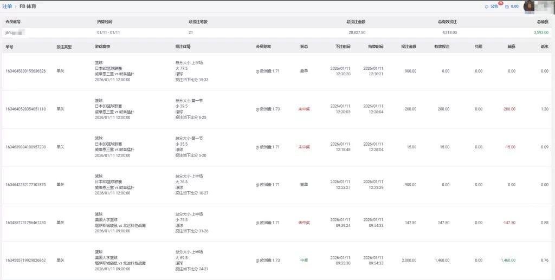Viewport: 555px width, 280px height.
Task: Click the 单号 column header
Action: pyautogui.click(x=9, y=47)
